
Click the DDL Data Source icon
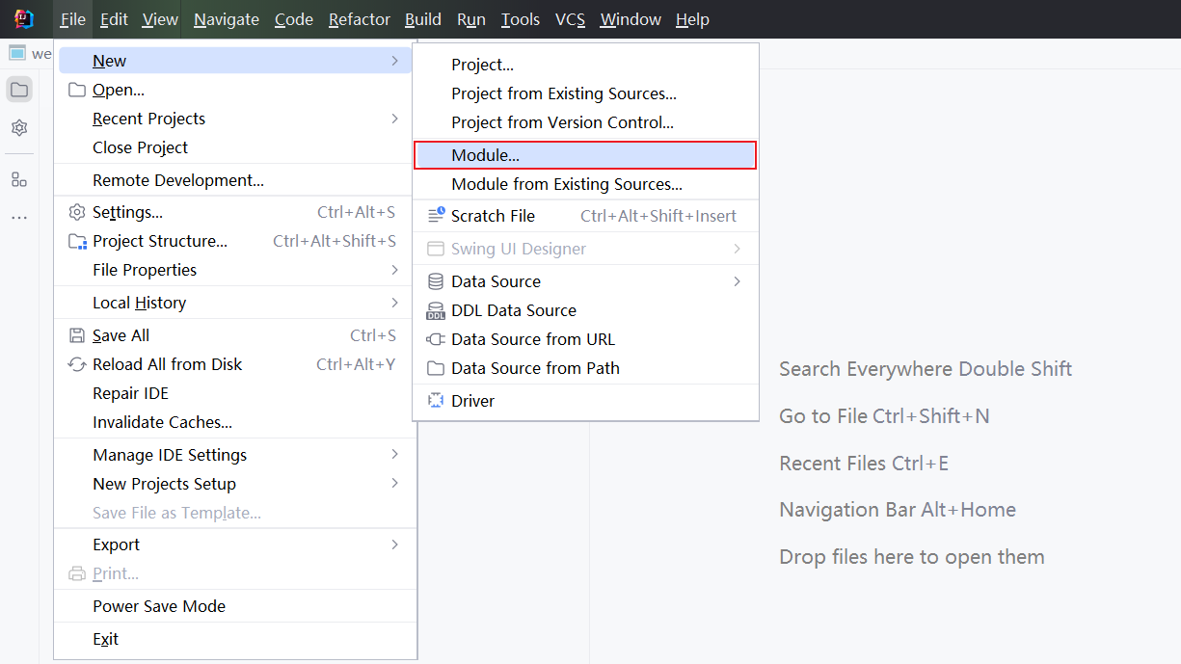pyautogui.click(x=435, y=310)
